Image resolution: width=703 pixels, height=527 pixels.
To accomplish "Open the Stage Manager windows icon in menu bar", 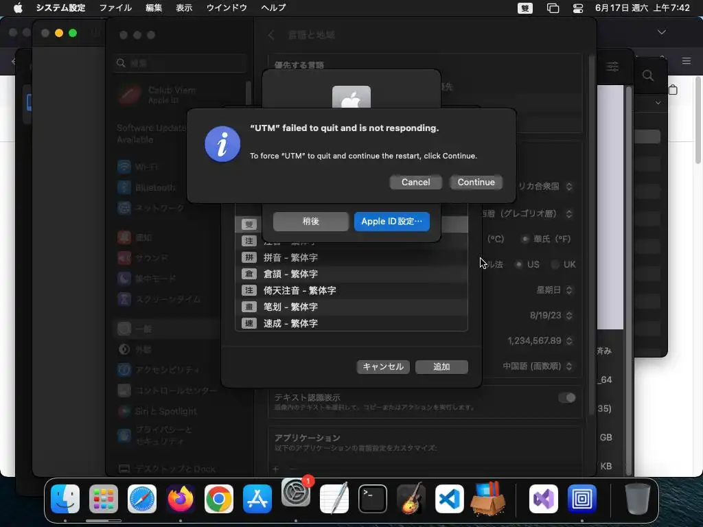I will [553, 8].
